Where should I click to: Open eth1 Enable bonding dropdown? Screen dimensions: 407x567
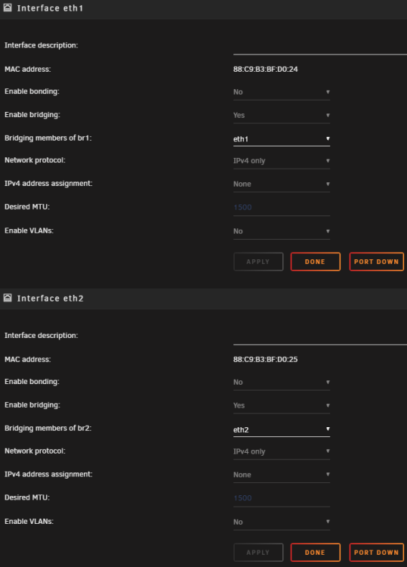(282, 92)
